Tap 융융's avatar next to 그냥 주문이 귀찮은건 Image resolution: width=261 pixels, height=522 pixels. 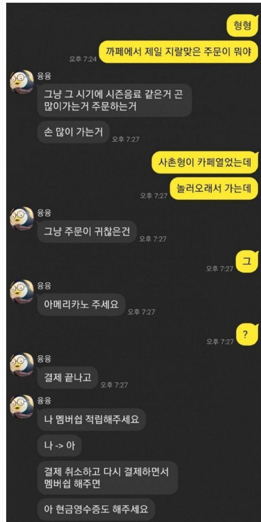(22, 218)
